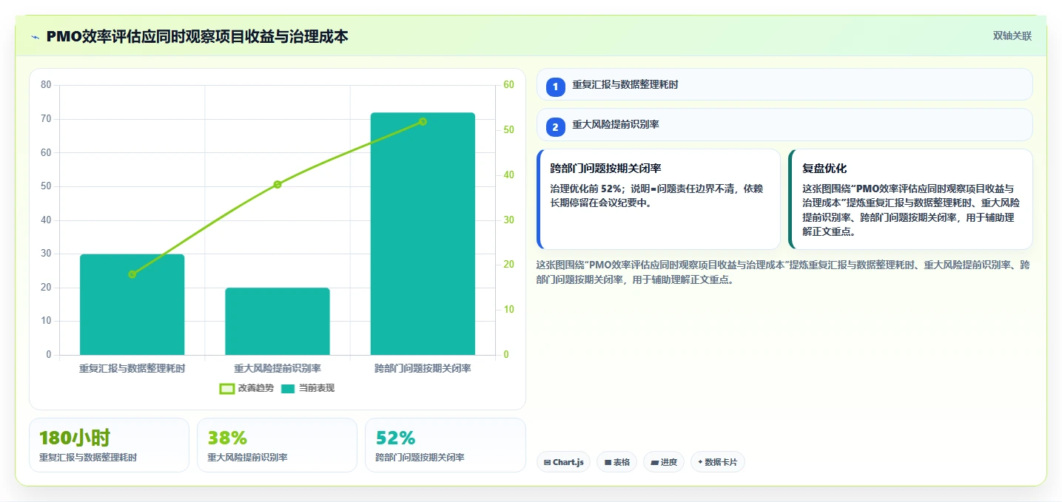Viewport: 1062px width, 502px height.
Task: Open the 跨部门问题按期关闭率 detail card
Action: pos(659,200)
